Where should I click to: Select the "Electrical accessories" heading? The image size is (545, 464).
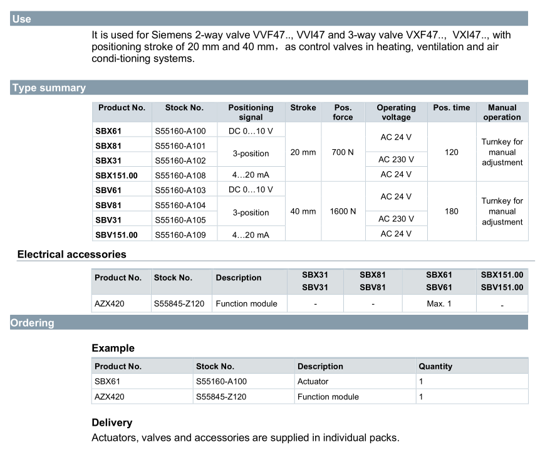[x=72, y=255]
